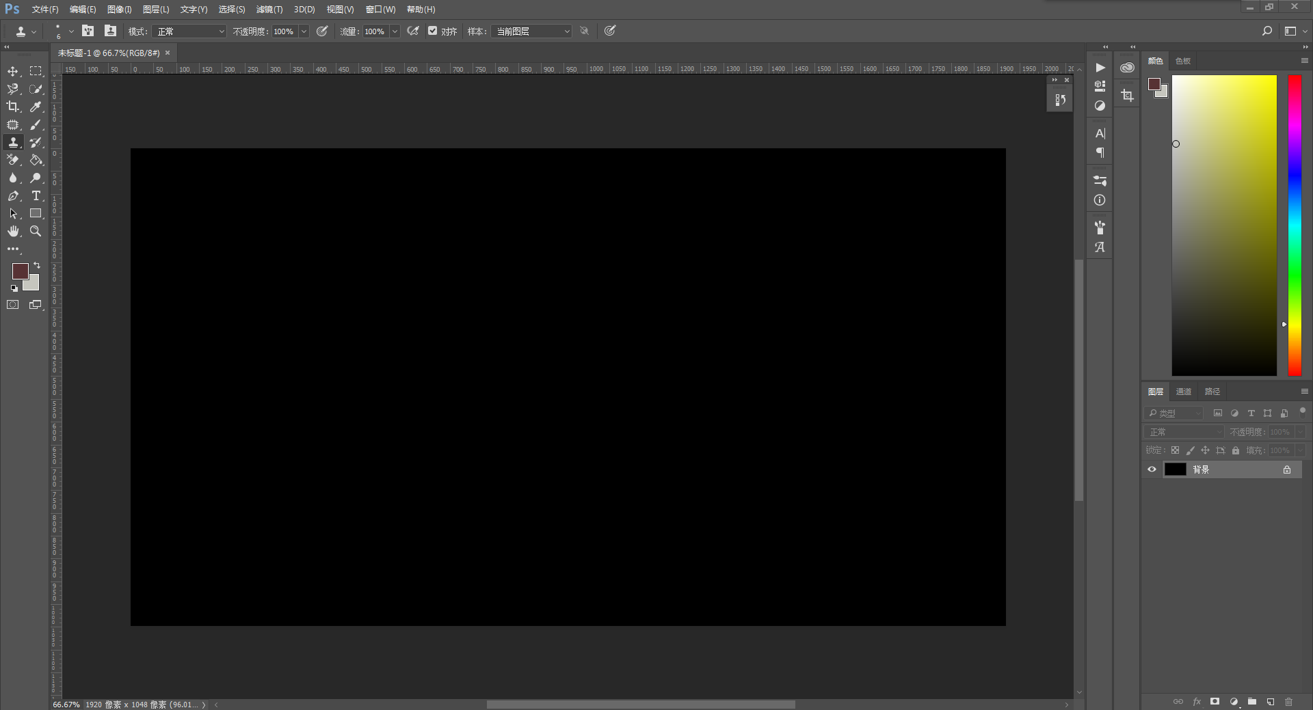Select the Pen tool

click(x=13, y=195)
